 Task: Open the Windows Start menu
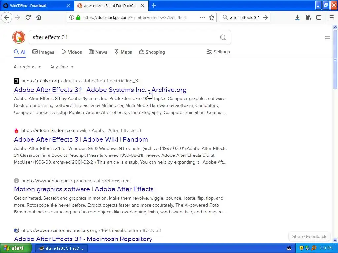[x=16, y=248]
